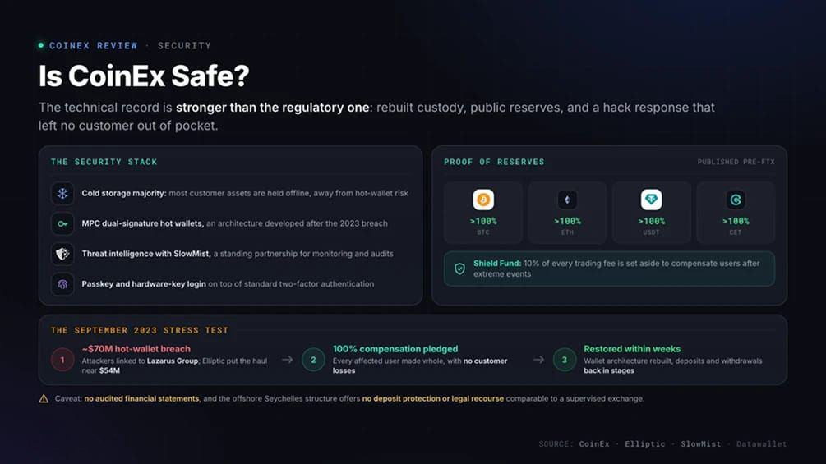Click the >100% value above BTC
Viewport: 826px width, 464px height.
(483, 222)
